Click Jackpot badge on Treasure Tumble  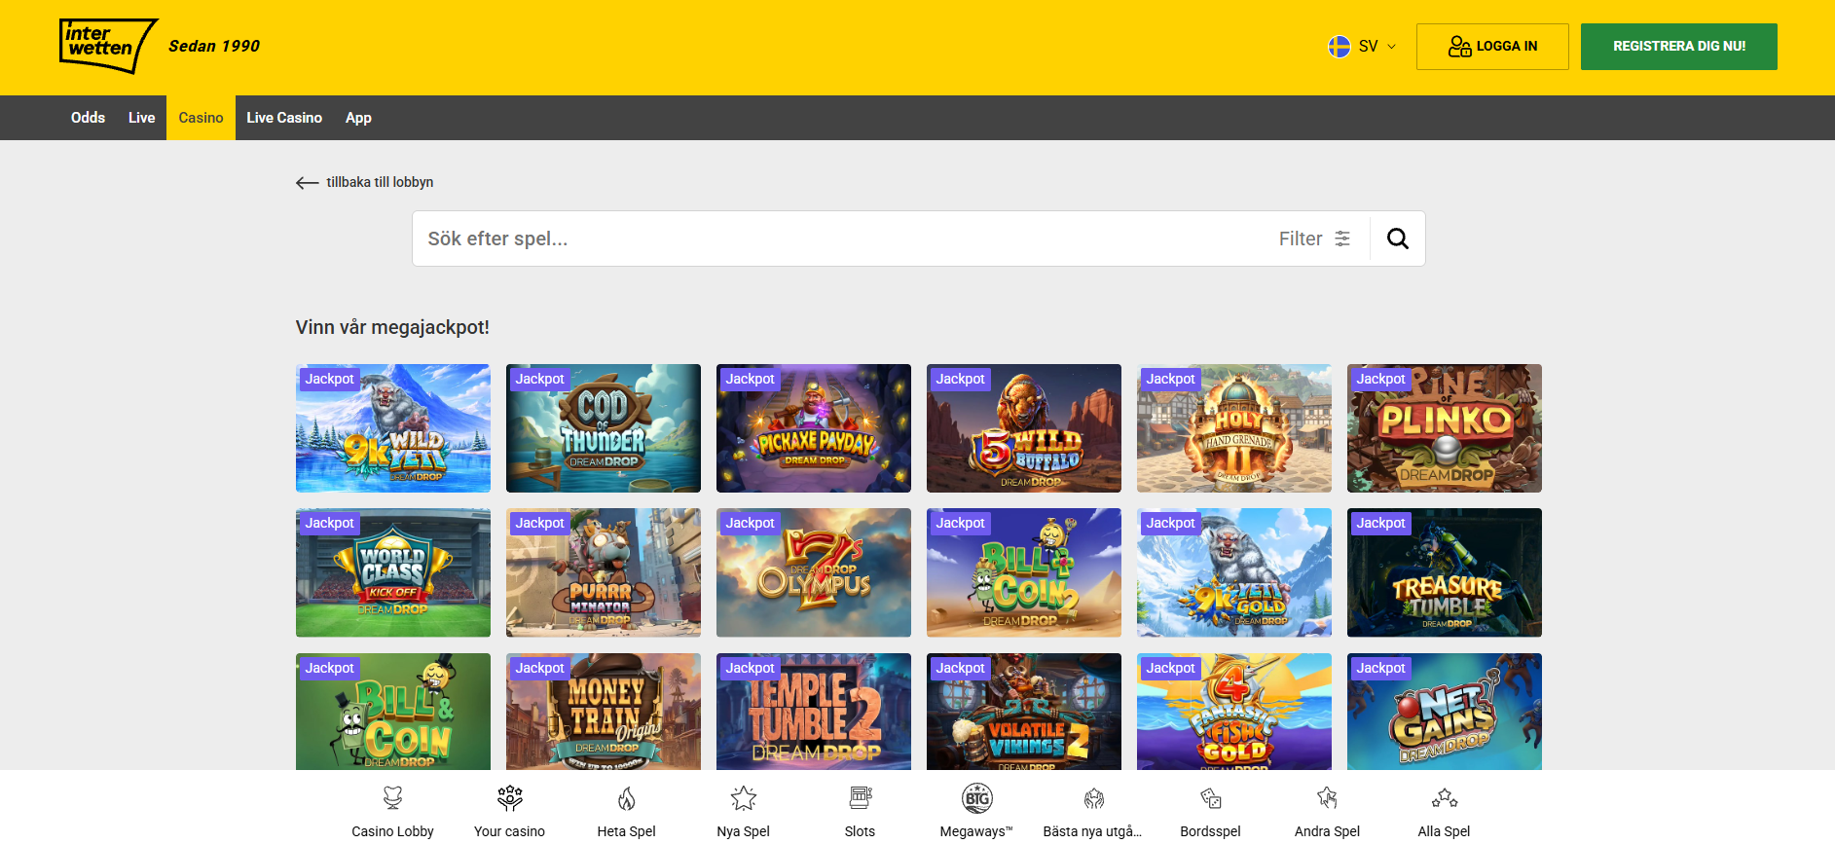1380,523
